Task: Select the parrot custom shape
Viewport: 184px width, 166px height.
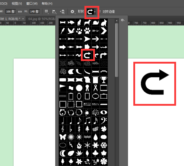Action: [63, 31]
